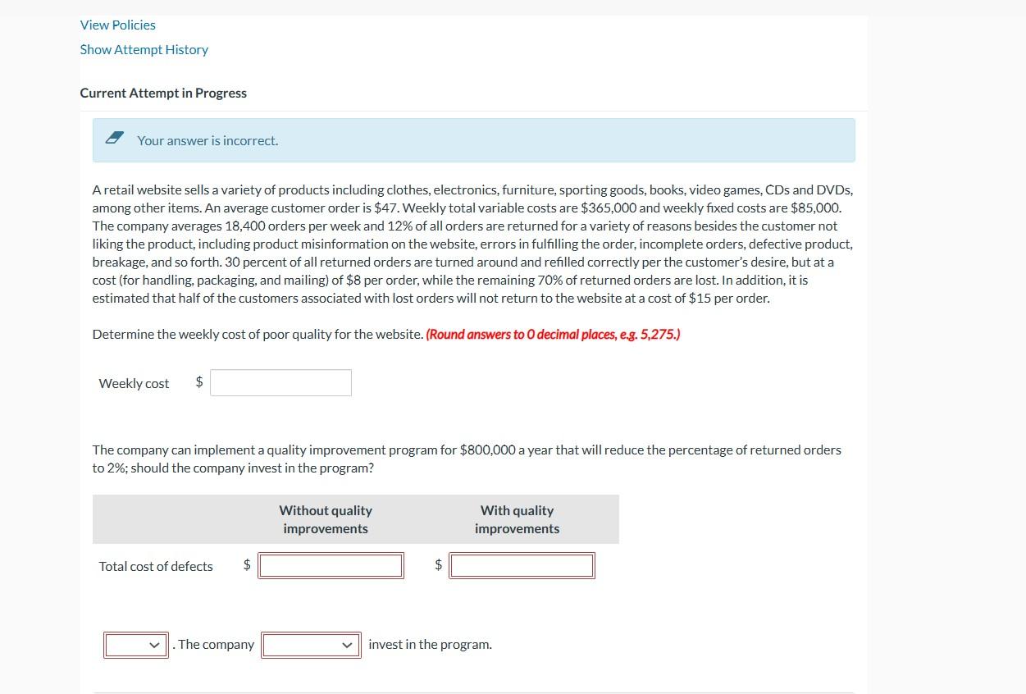This screenshot has width=1026, height=694.
Task: Click the quality improvement program question paragraph
Action: [x=466, y=459]
